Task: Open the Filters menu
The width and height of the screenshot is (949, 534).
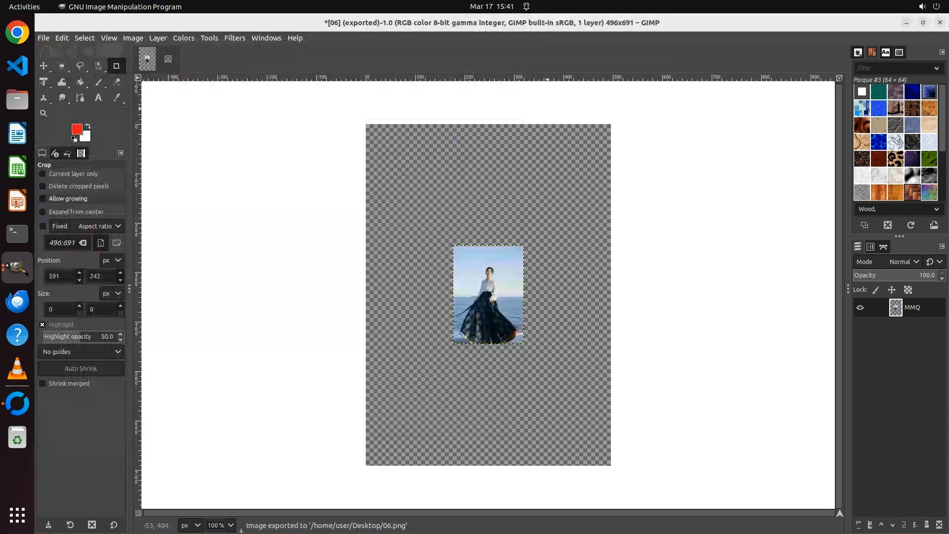Action: [x=234, y=38]
